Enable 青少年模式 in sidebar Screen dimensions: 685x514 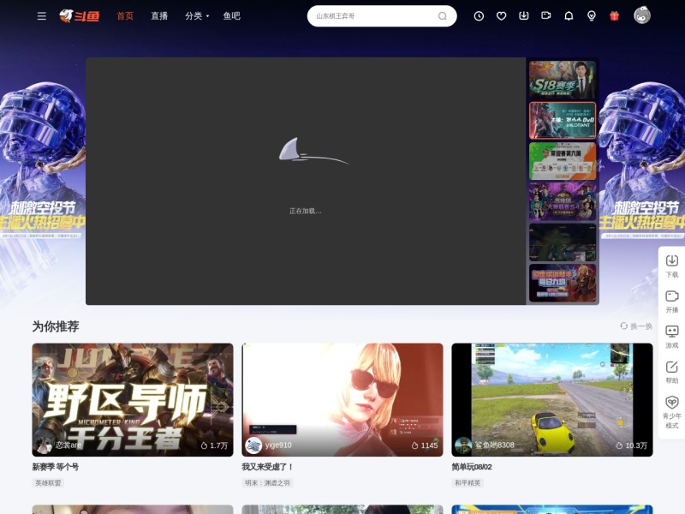click(672, 413)
